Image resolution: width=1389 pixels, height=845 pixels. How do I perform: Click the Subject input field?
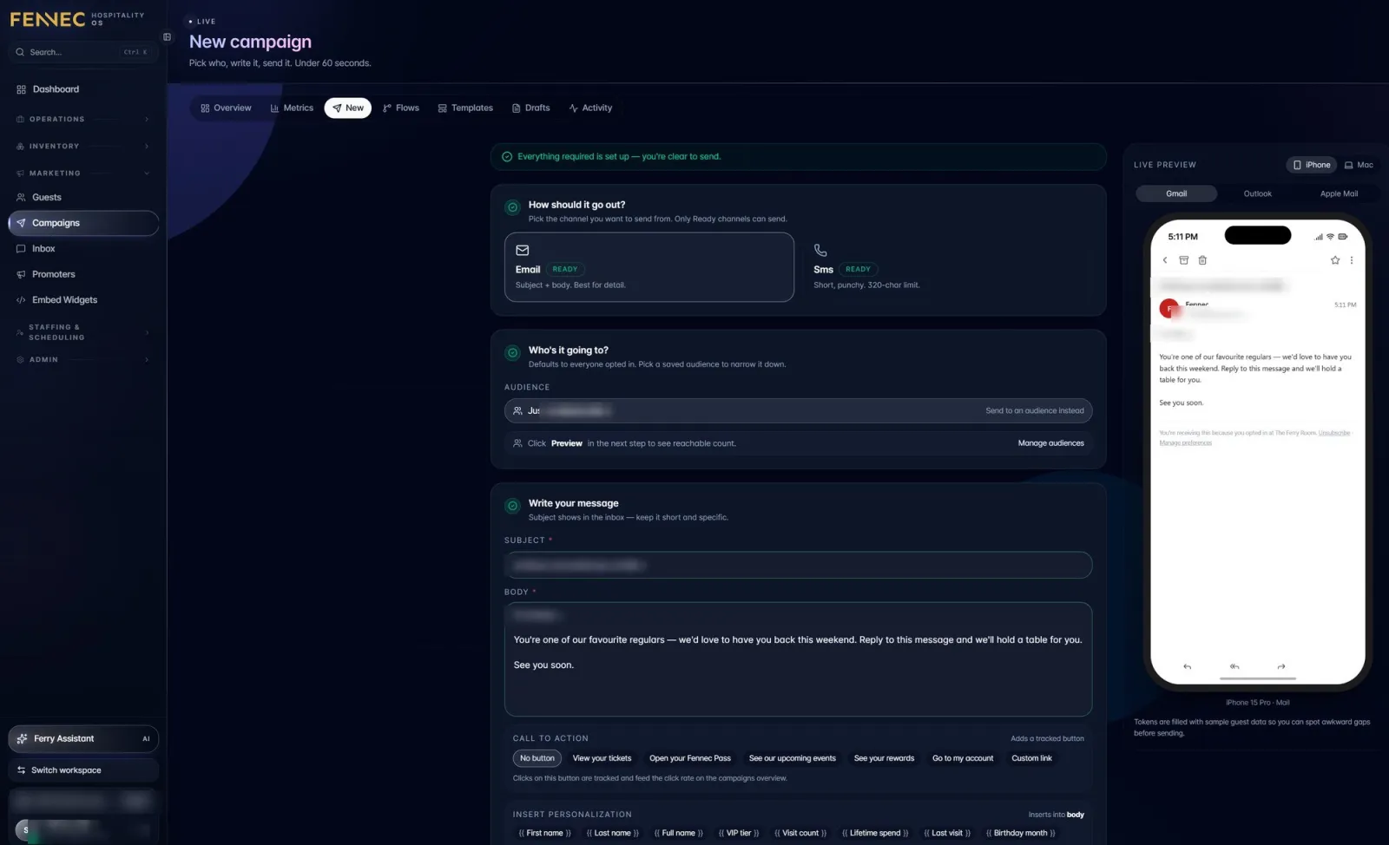798,566
